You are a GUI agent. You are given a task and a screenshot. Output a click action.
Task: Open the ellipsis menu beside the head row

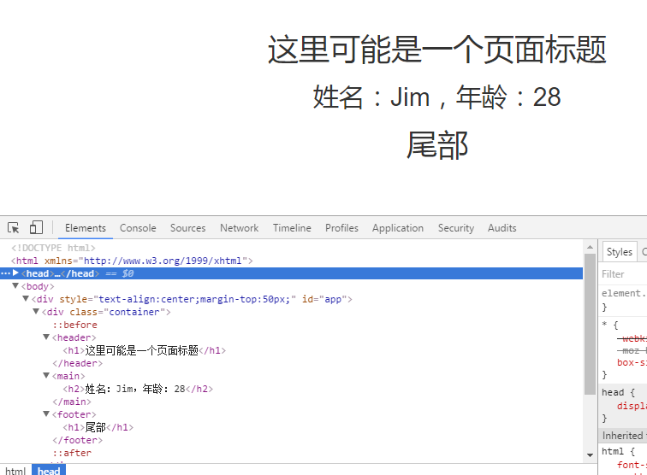5,273
